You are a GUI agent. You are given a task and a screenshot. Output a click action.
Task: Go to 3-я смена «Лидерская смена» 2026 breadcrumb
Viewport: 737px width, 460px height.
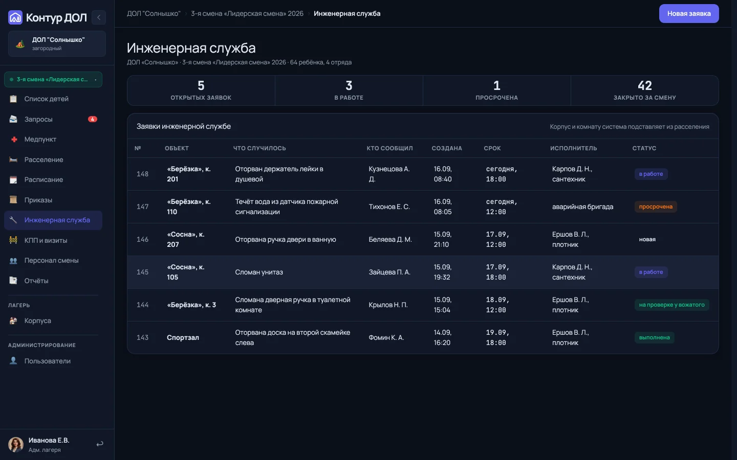pos(247,13)
